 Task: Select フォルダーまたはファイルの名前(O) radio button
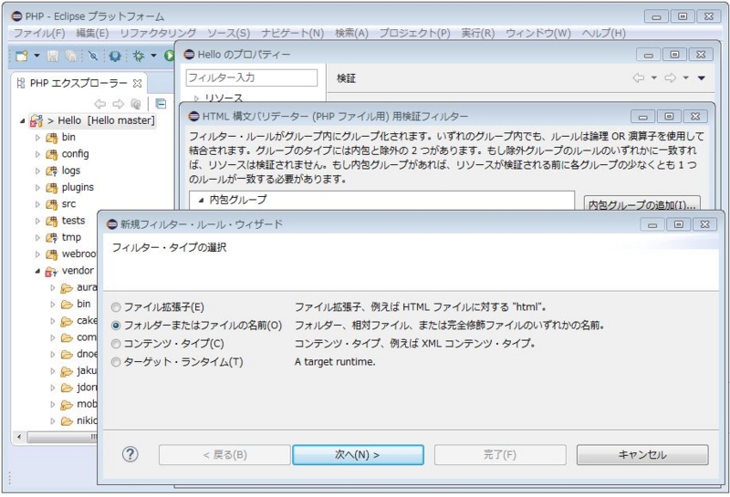(116, 326)
